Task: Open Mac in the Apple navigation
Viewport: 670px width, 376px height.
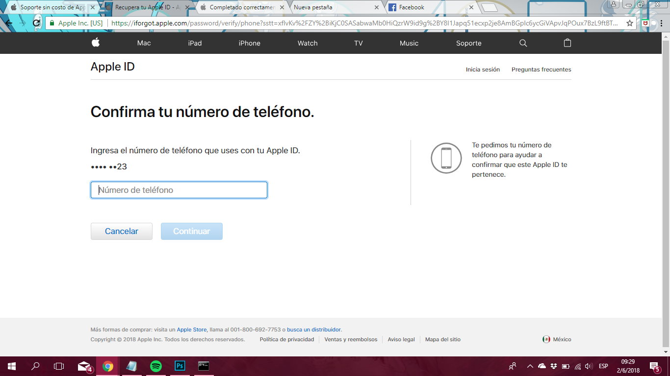Action: point(144,43)
